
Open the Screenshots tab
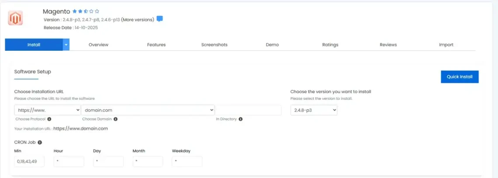214,45
